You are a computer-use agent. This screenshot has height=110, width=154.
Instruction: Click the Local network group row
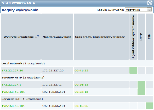pos(77,64)
